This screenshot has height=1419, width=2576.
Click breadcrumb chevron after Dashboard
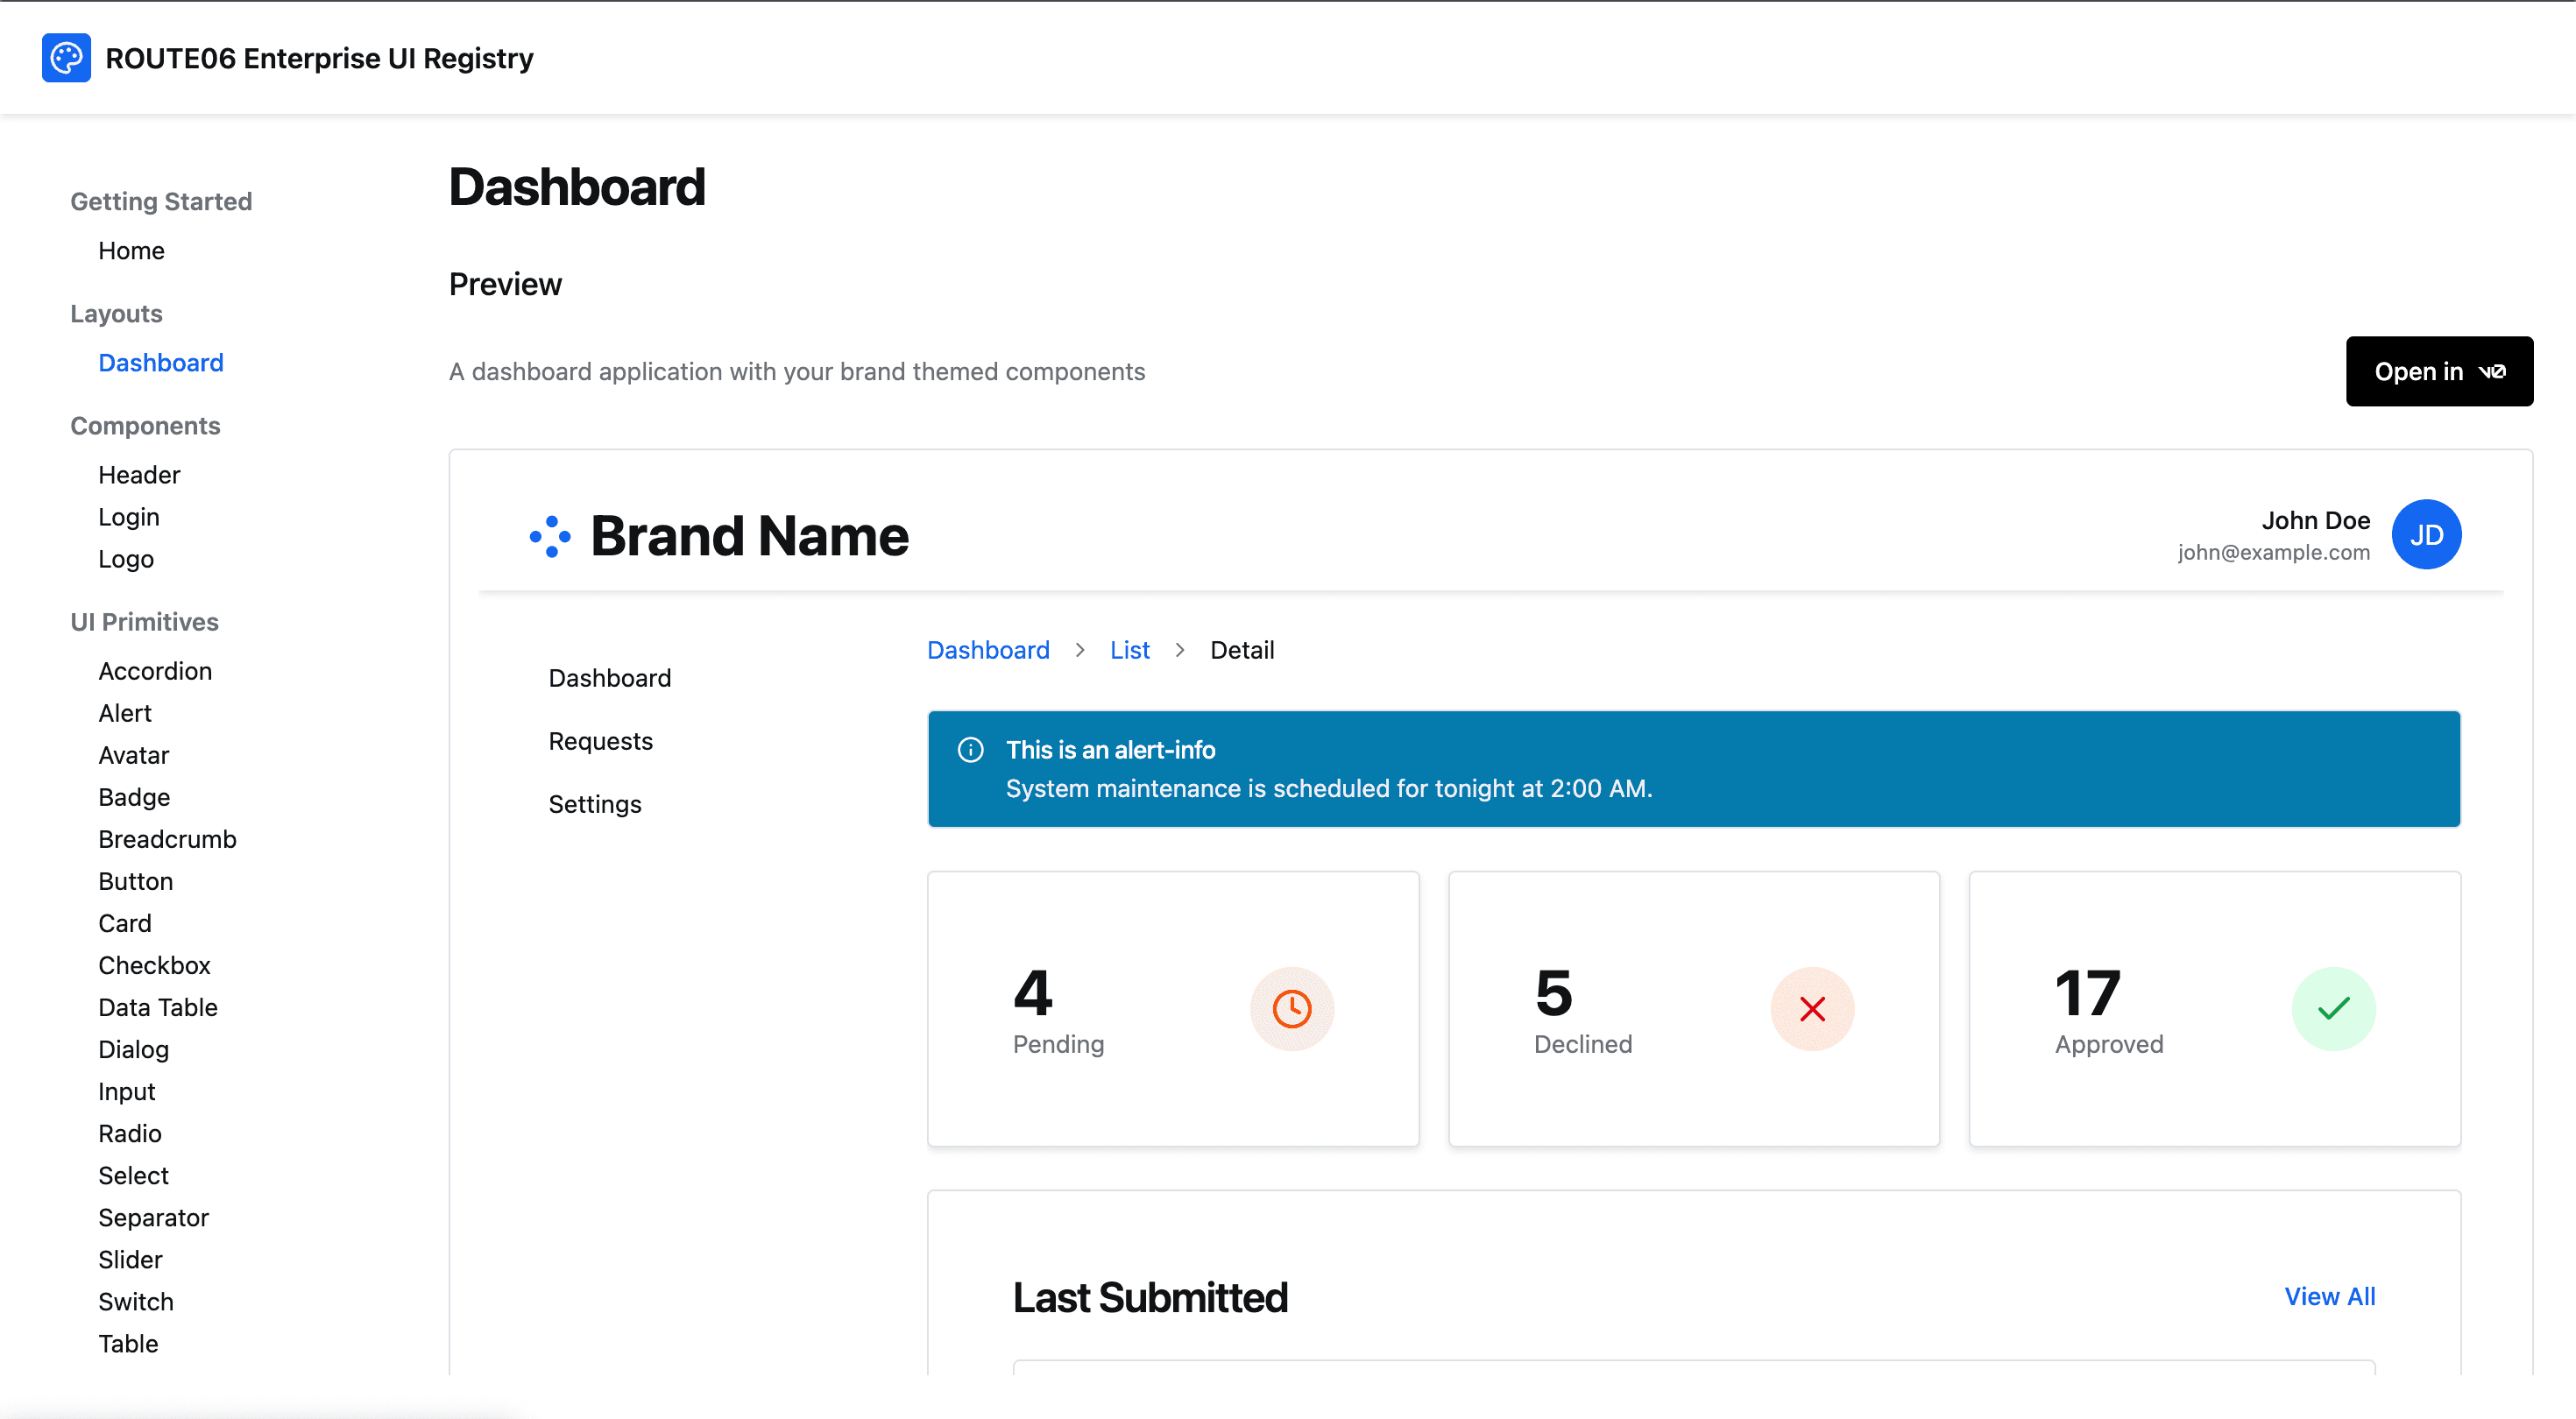(x=1080, y=650)
